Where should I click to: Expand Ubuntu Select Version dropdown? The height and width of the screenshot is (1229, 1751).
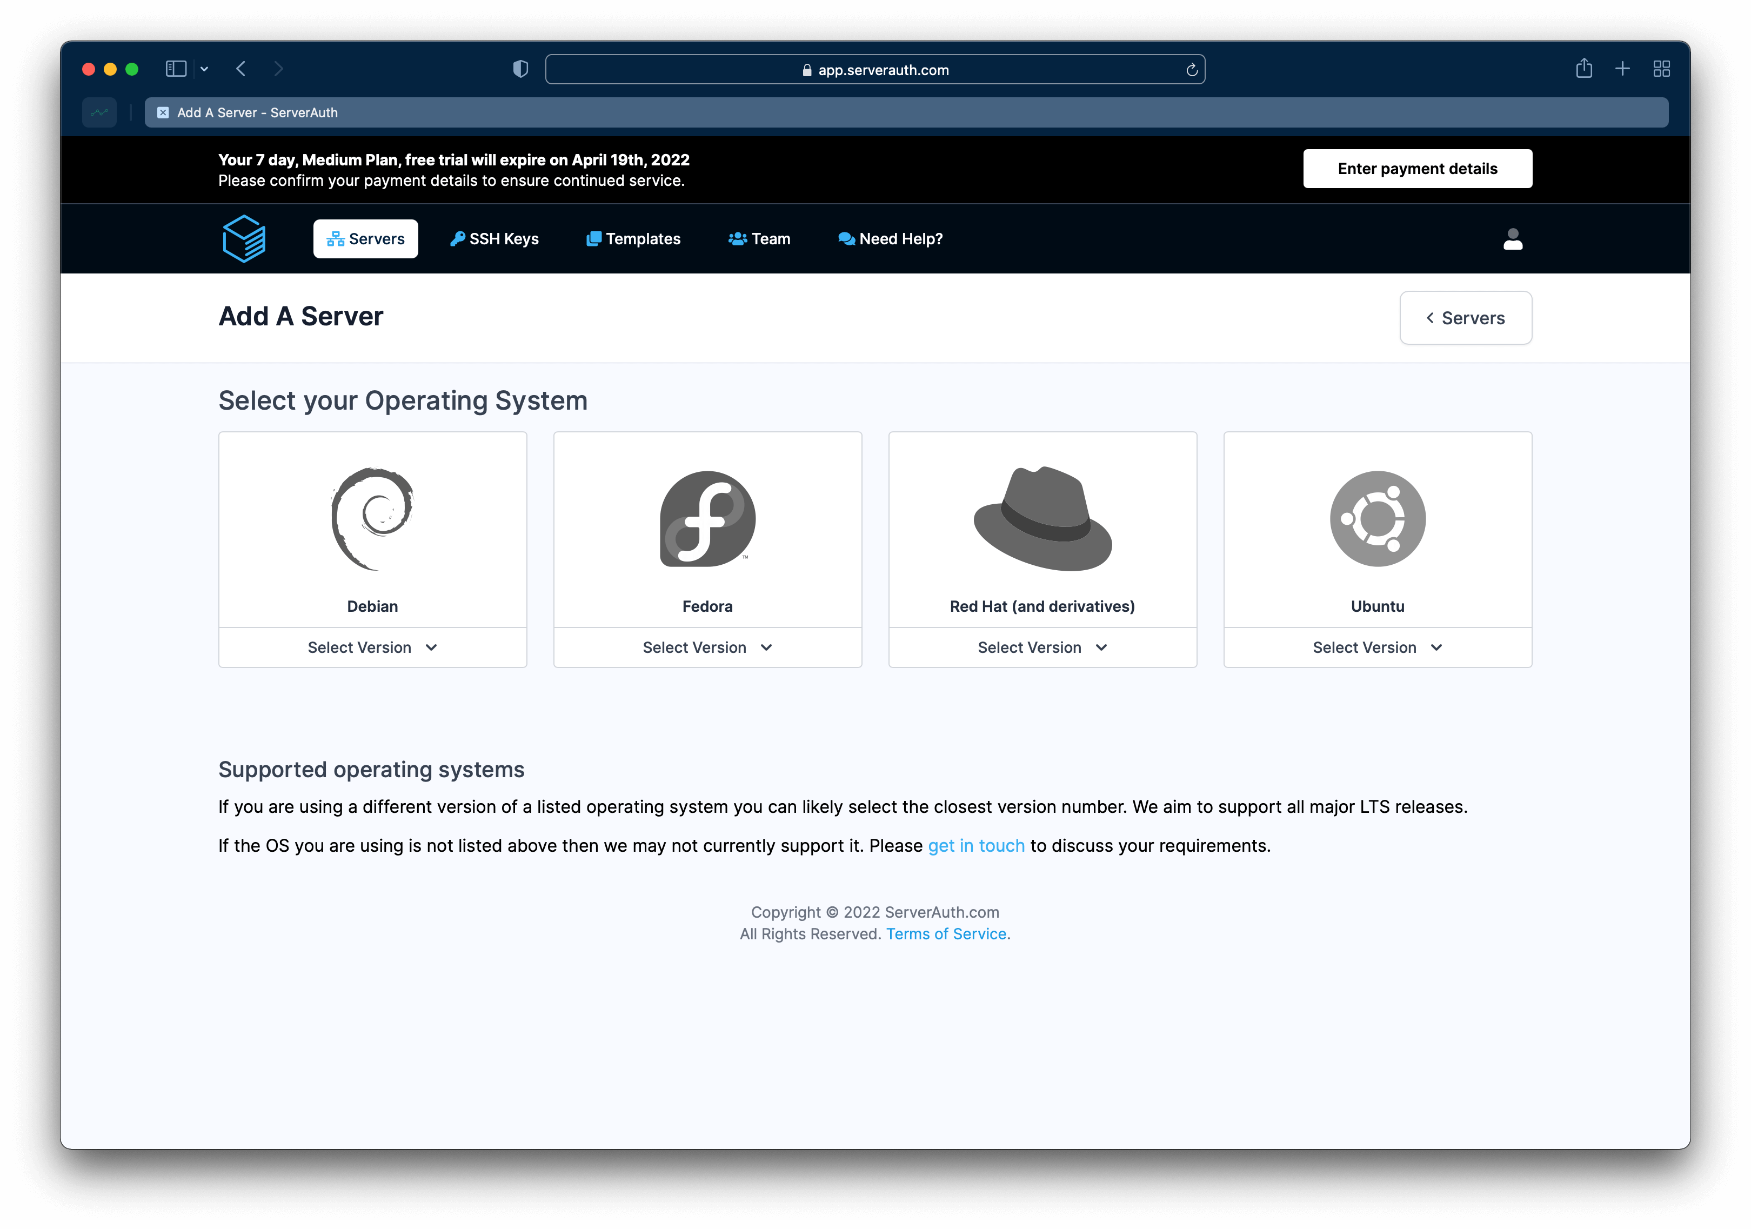tap(1378, 647)
